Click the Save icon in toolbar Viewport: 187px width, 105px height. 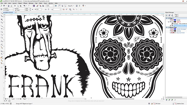click(9, 6)
